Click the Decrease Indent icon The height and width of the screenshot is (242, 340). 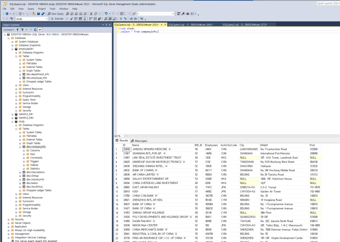(131, 19)
